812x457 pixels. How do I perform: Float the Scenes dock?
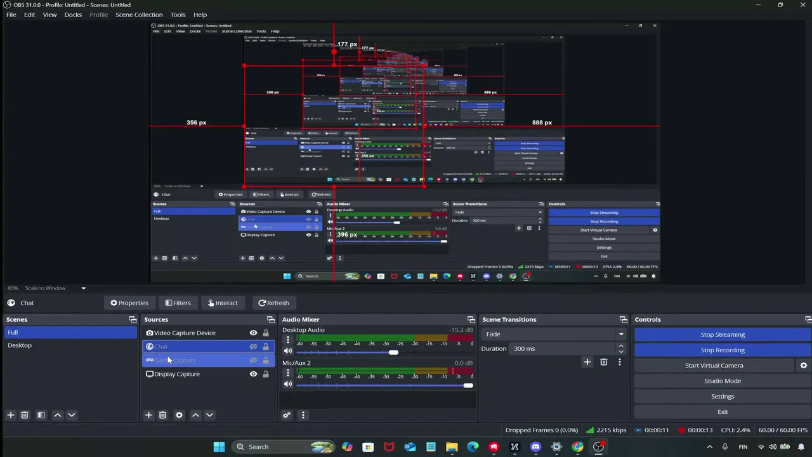133,319
